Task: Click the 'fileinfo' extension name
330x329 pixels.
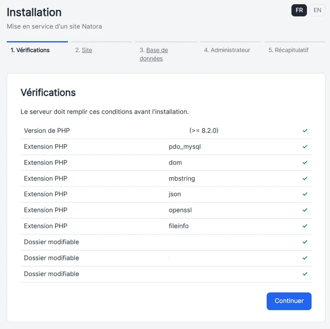Action: [x=179, y=226]
